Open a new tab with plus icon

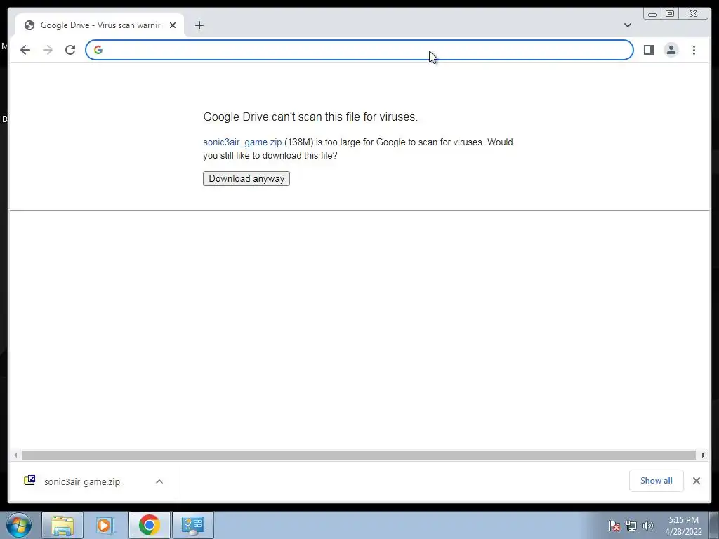pos(199,25)
